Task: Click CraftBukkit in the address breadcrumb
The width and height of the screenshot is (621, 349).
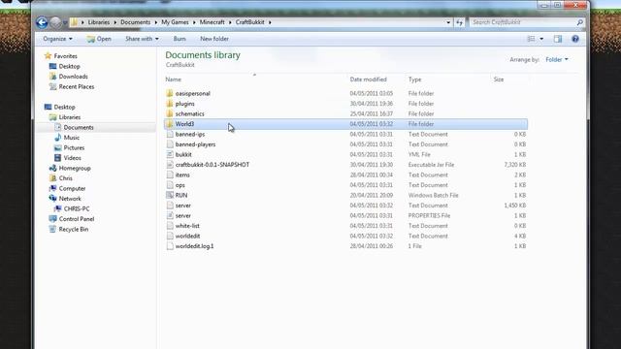Action: click(x=250, y=22)
